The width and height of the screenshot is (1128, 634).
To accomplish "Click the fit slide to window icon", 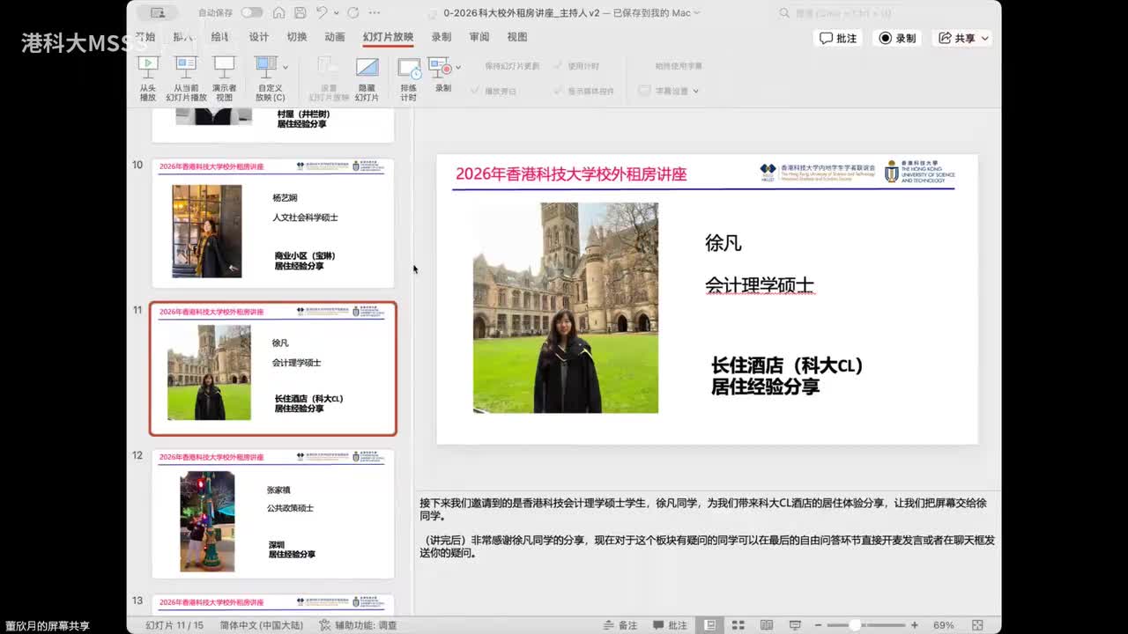I will coord(979,625).
